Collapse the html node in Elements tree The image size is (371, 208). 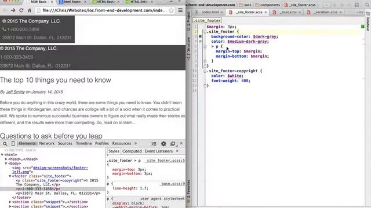tap(2, 155)
